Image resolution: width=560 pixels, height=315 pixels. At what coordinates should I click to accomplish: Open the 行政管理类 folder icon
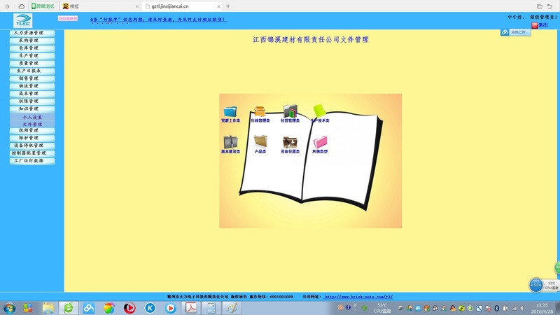(x=260, y=111)
